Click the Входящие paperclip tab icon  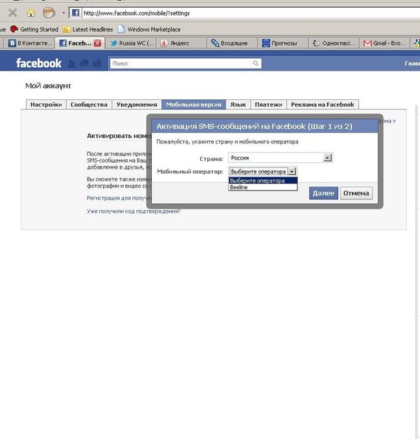215,43
